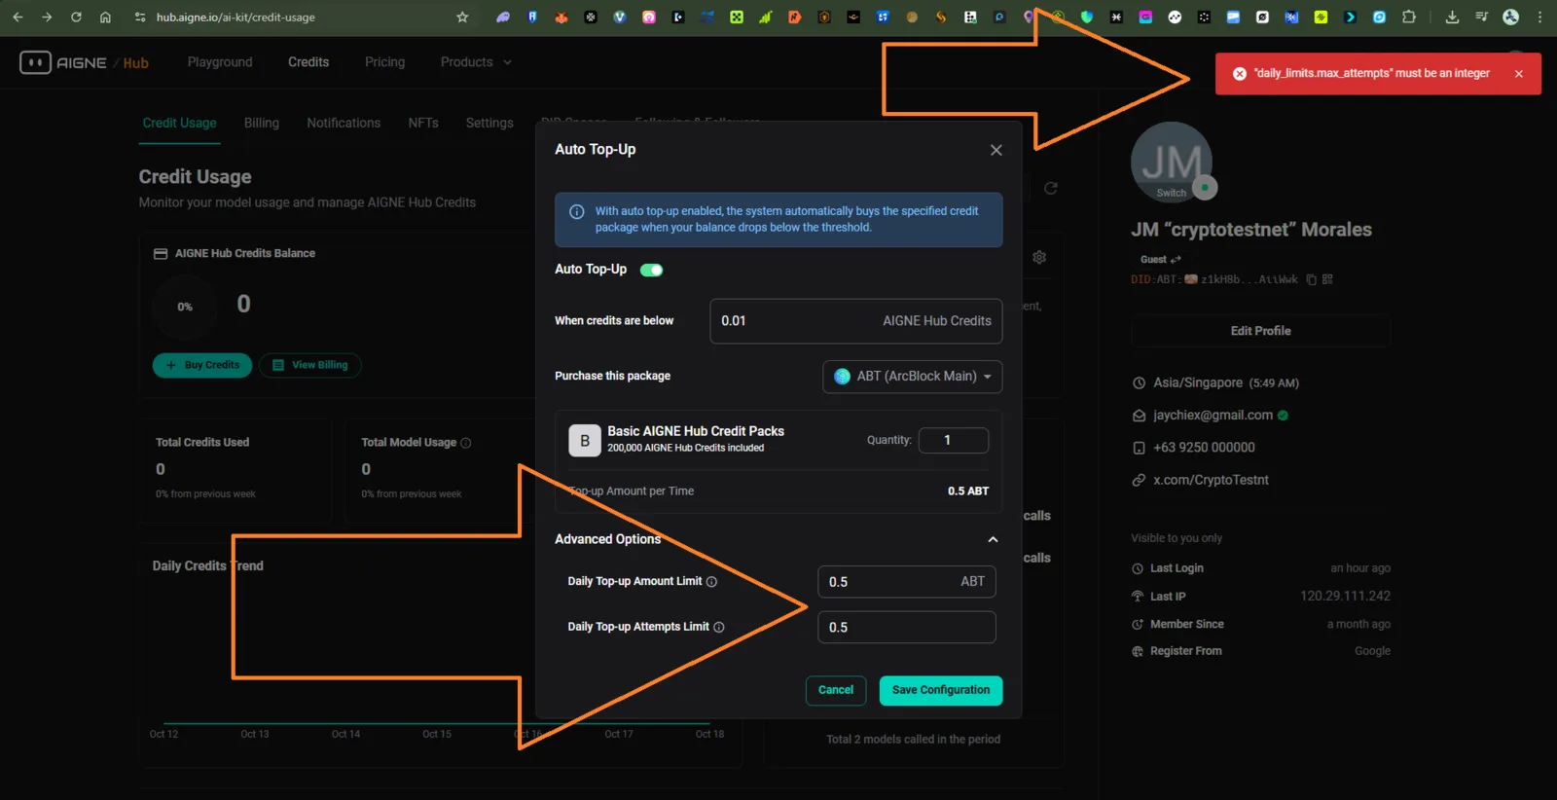Go forward in the browser
1557x800 pixels.
pyautogui.click(x=47, y=17)
